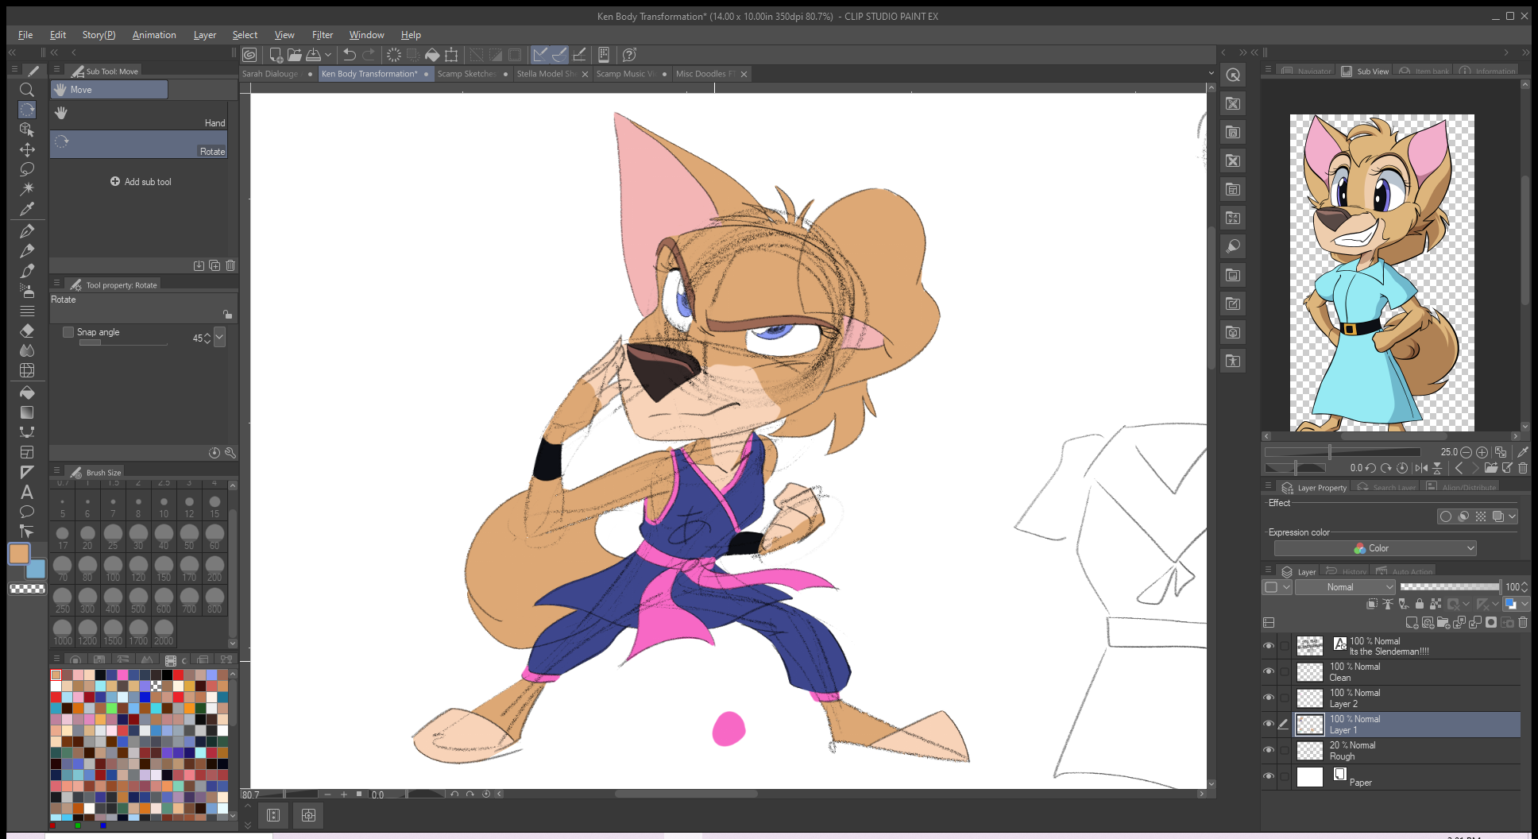This screenshot has height=839, width=1538.
Task: Expand the snap angle value dropdown
Action: click(220, 338)
